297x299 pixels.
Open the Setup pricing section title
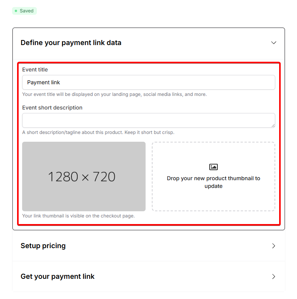click(x=43, y=246)
